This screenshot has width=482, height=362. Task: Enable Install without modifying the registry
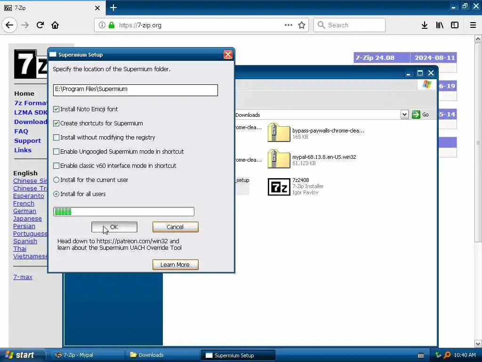coord(56,137)
